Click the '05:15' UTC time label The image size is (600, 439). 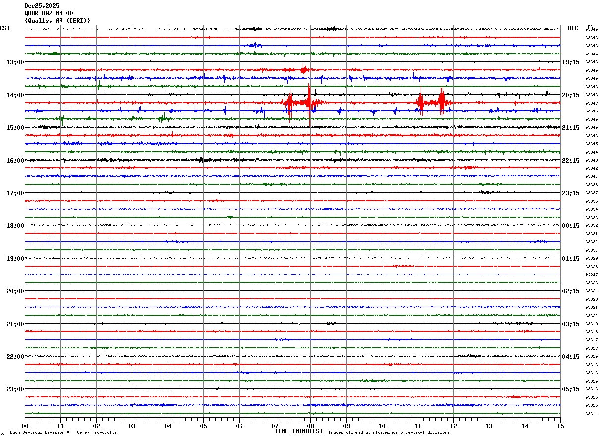571,389
